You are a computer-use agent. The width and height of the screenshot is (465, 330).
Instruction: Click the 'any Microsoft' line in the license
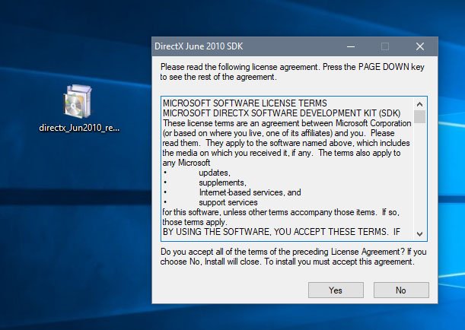tap(186, 163)
